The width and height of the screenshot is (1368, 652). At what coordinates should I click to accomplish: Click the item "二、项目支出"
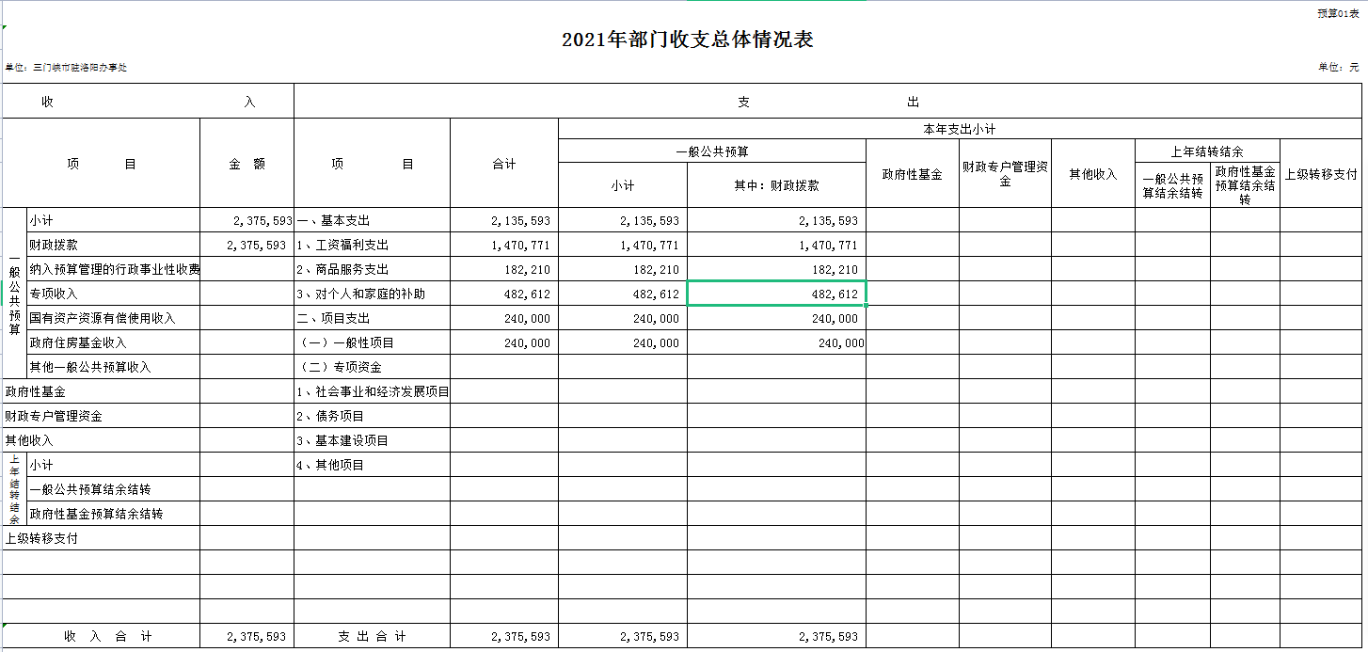pos(334,318)
